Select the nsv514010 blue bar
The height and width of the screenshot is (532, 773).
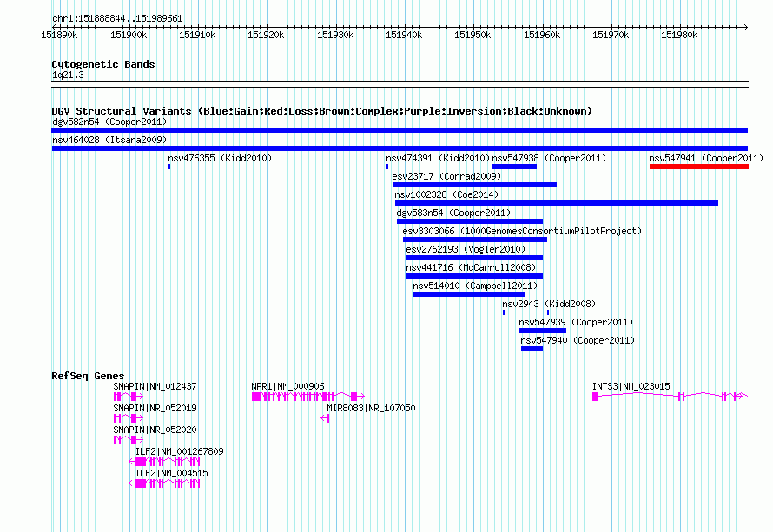tap(469, 294)
